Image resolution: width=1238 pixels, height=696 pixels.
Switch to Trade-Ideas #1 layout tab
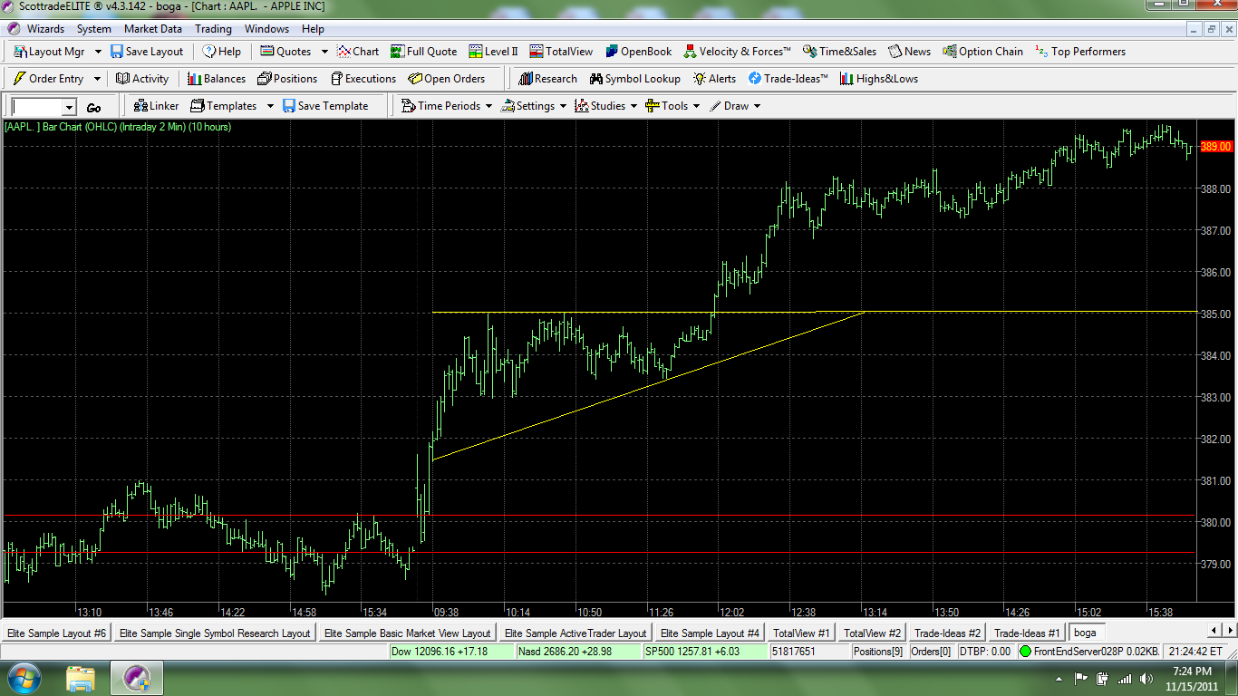(x=1027, y=633)
